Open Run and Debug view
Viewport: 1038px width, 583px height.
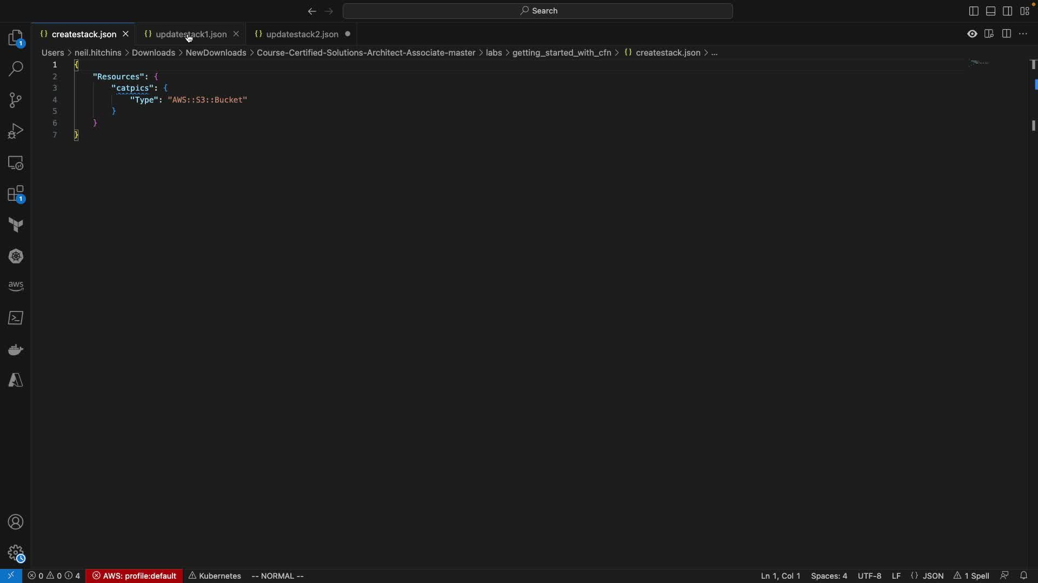click(16, 131)
